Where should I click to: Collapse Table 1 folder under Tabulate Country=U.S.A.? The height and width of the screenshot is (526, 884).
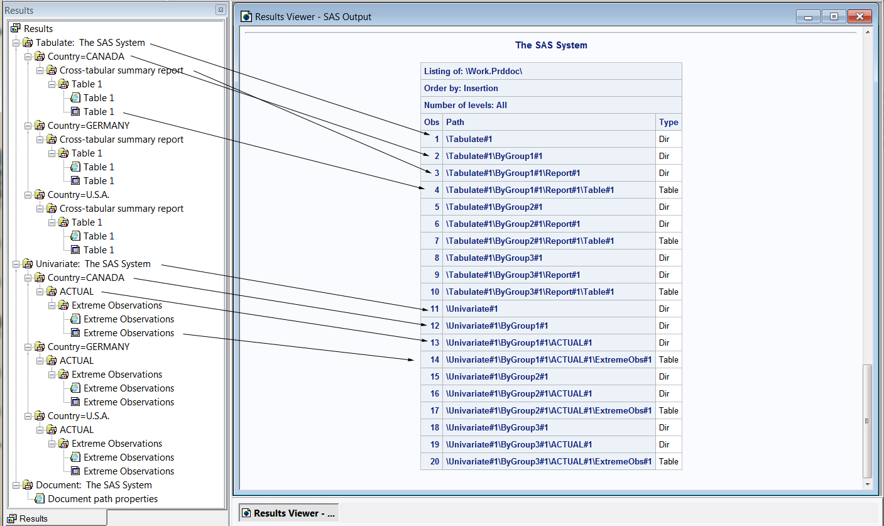pyautogui.click(x=52, y=222)
